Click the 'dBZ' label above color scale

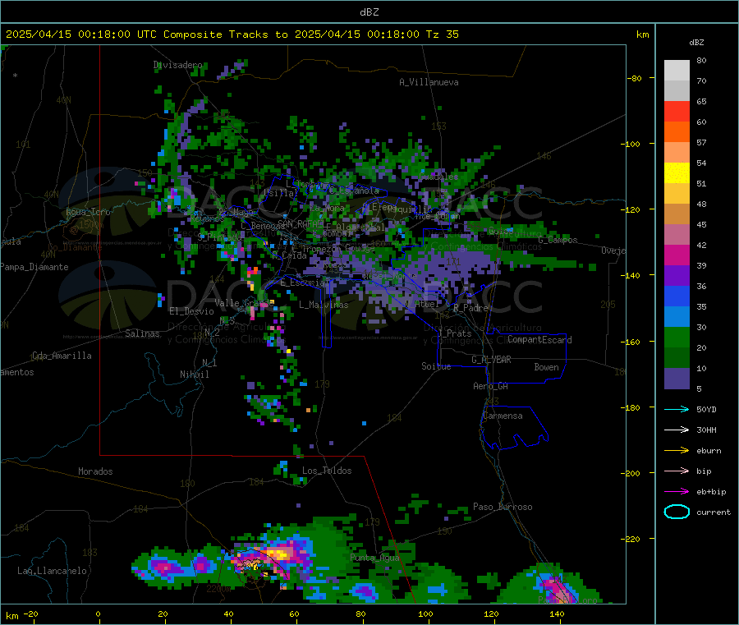[696, 43]
